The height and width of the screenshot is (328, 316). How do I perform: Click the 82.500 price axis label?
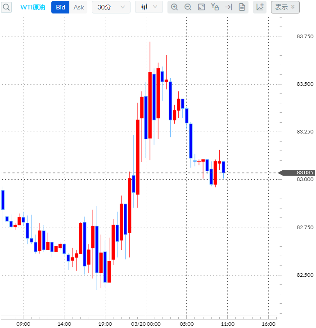(x=305, y=275)
